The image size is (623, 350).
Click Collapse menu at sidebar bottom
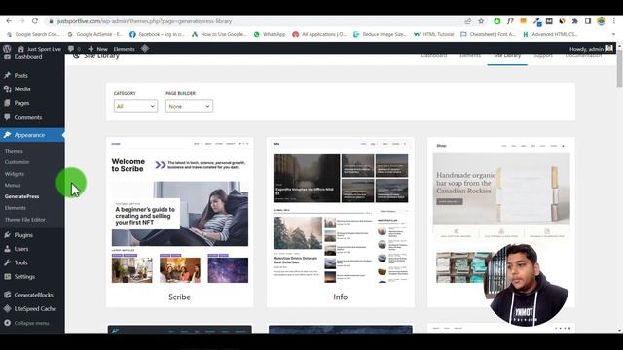point(32,323)
